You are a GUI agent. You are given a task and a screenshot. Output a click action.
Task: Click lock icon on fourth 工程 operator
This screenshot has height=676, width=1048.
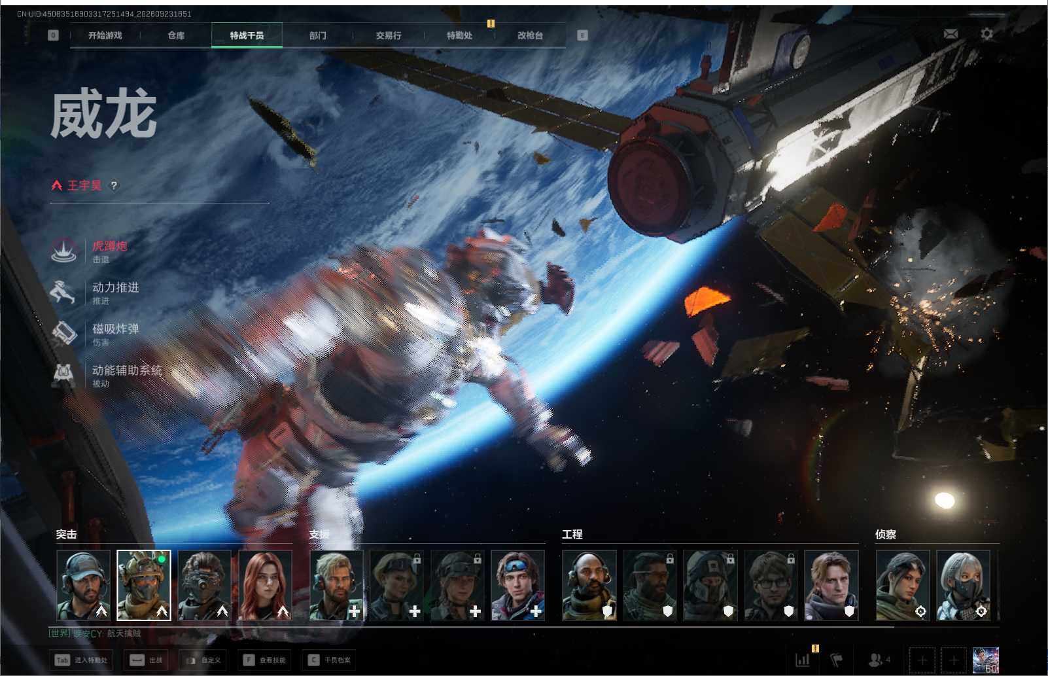pos(791,560)
